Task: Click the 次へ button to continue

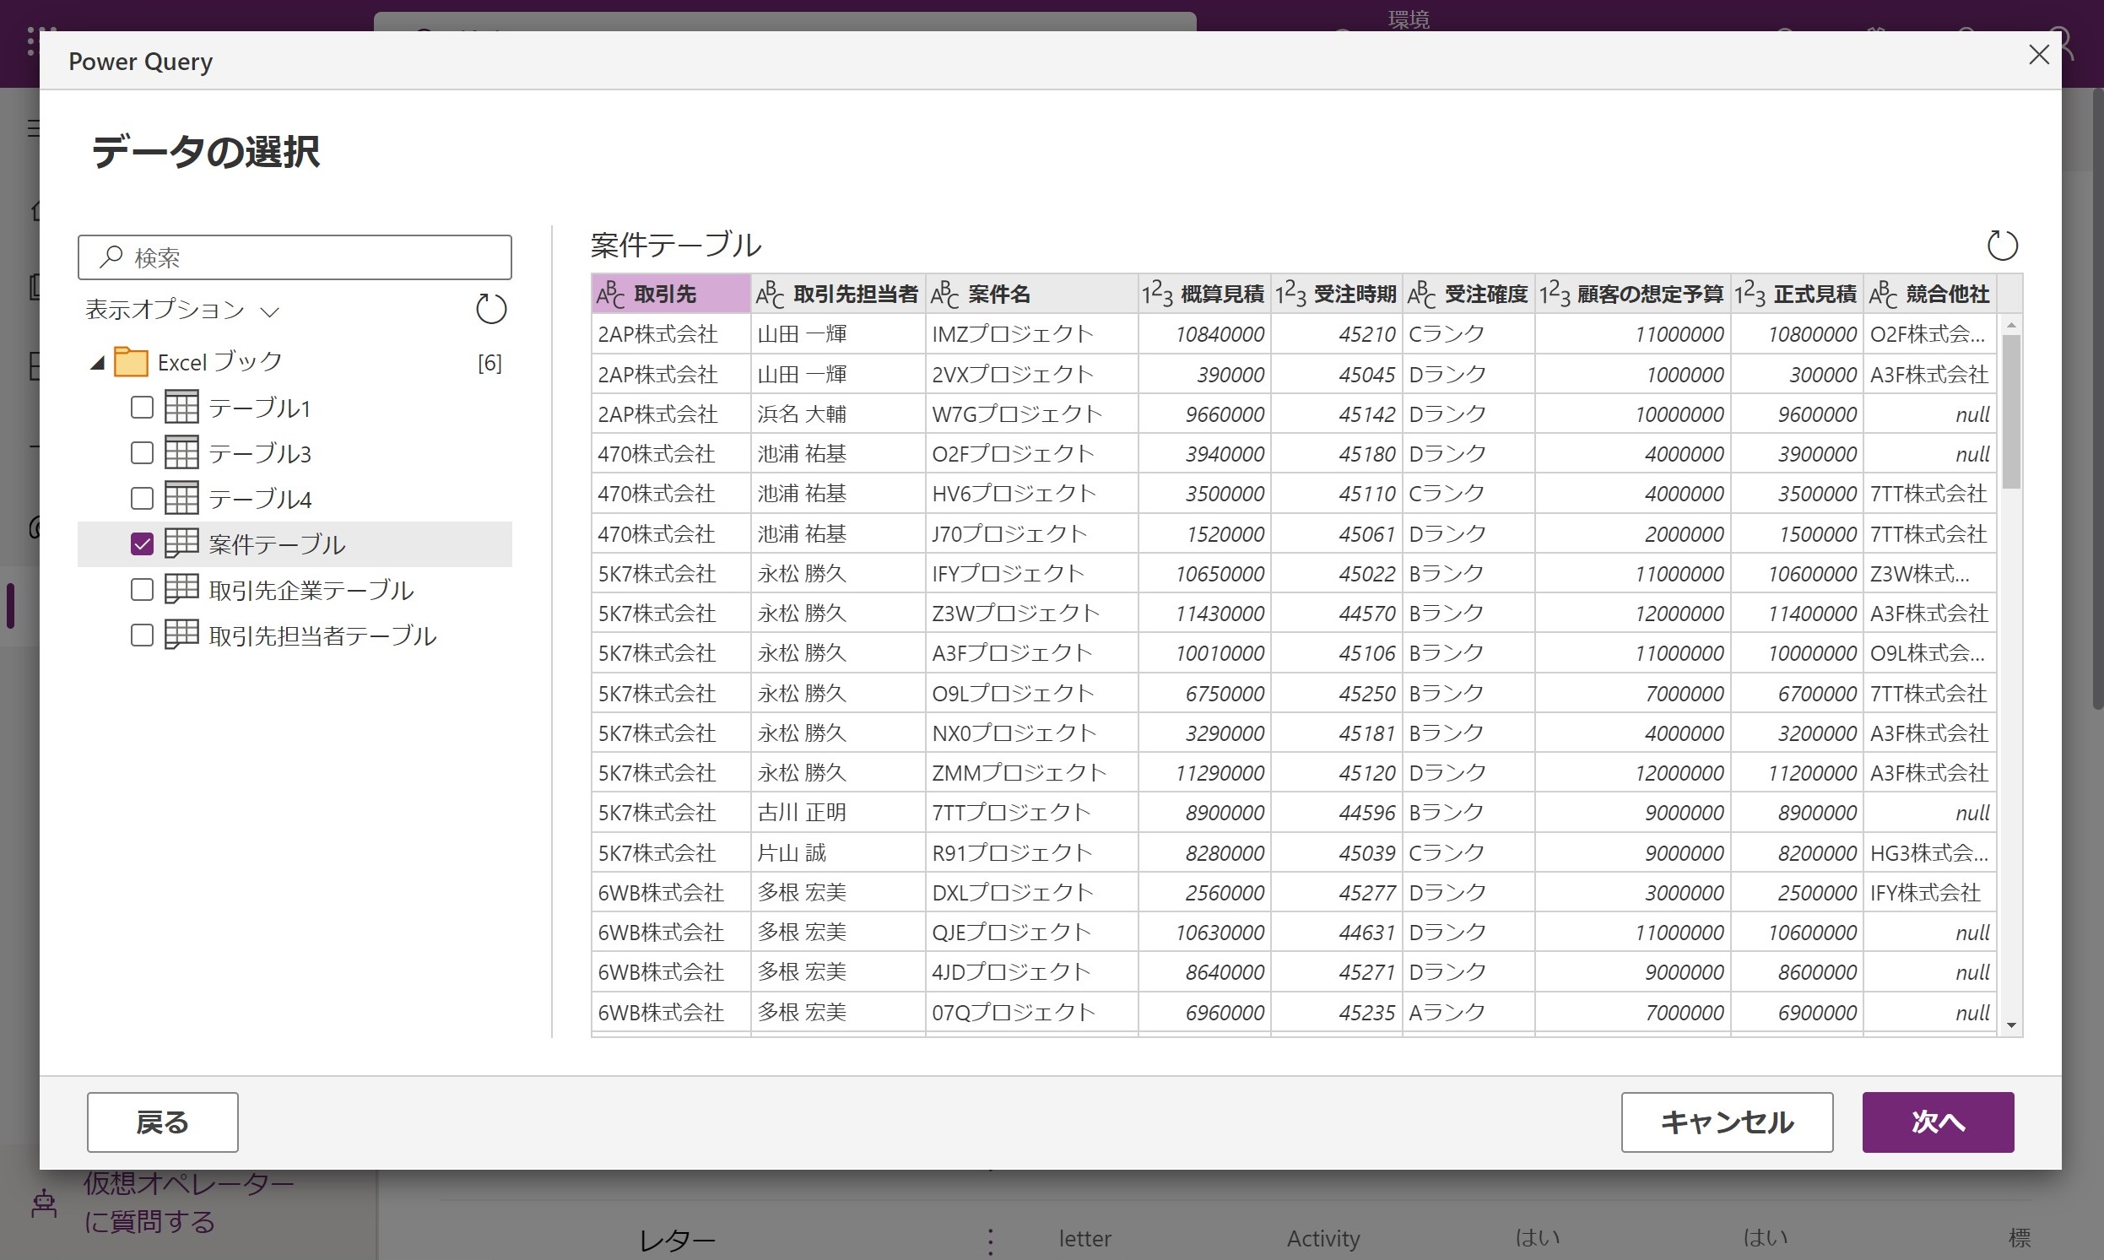Action: pos(1938,1122)
